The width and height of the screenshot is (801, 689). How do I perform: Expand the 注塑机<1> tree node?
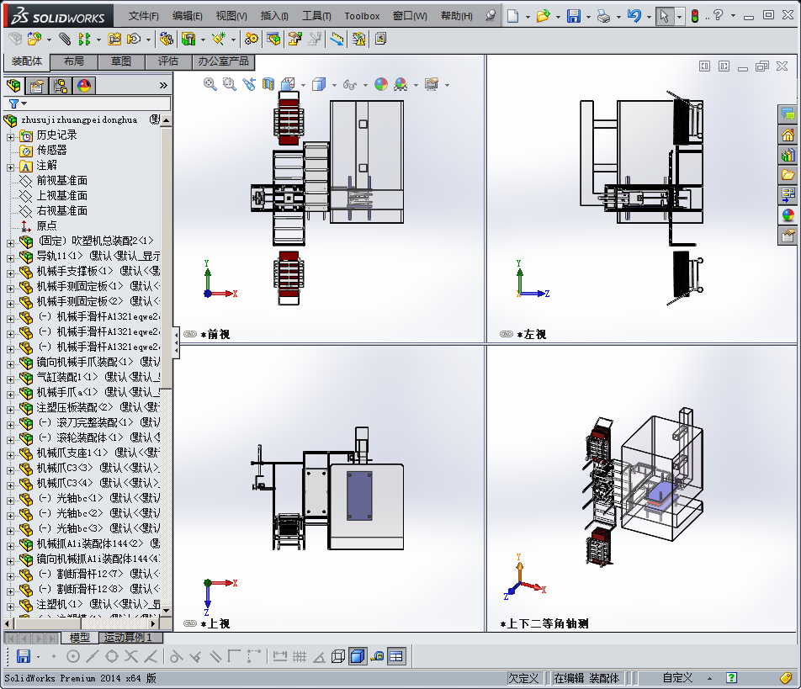click(x=10, y=607)
